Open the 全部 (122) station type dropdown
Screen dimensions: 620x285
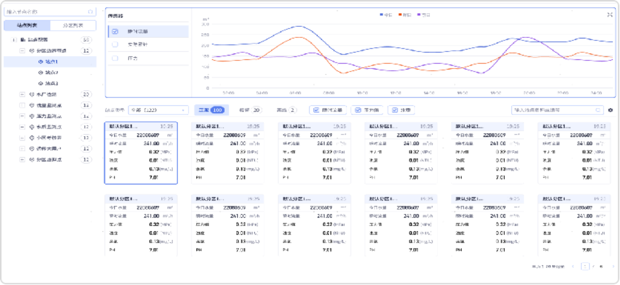(159, 110)
